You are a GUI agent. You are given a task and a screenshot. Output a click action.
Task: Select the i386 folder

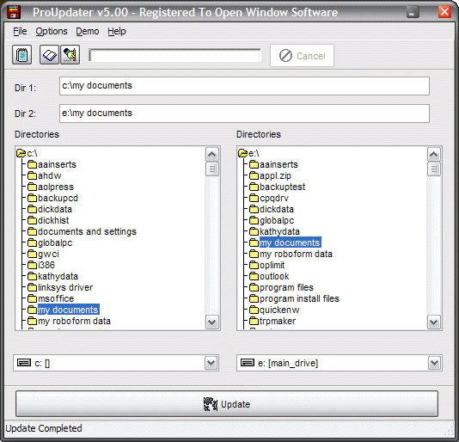point(41,265)
